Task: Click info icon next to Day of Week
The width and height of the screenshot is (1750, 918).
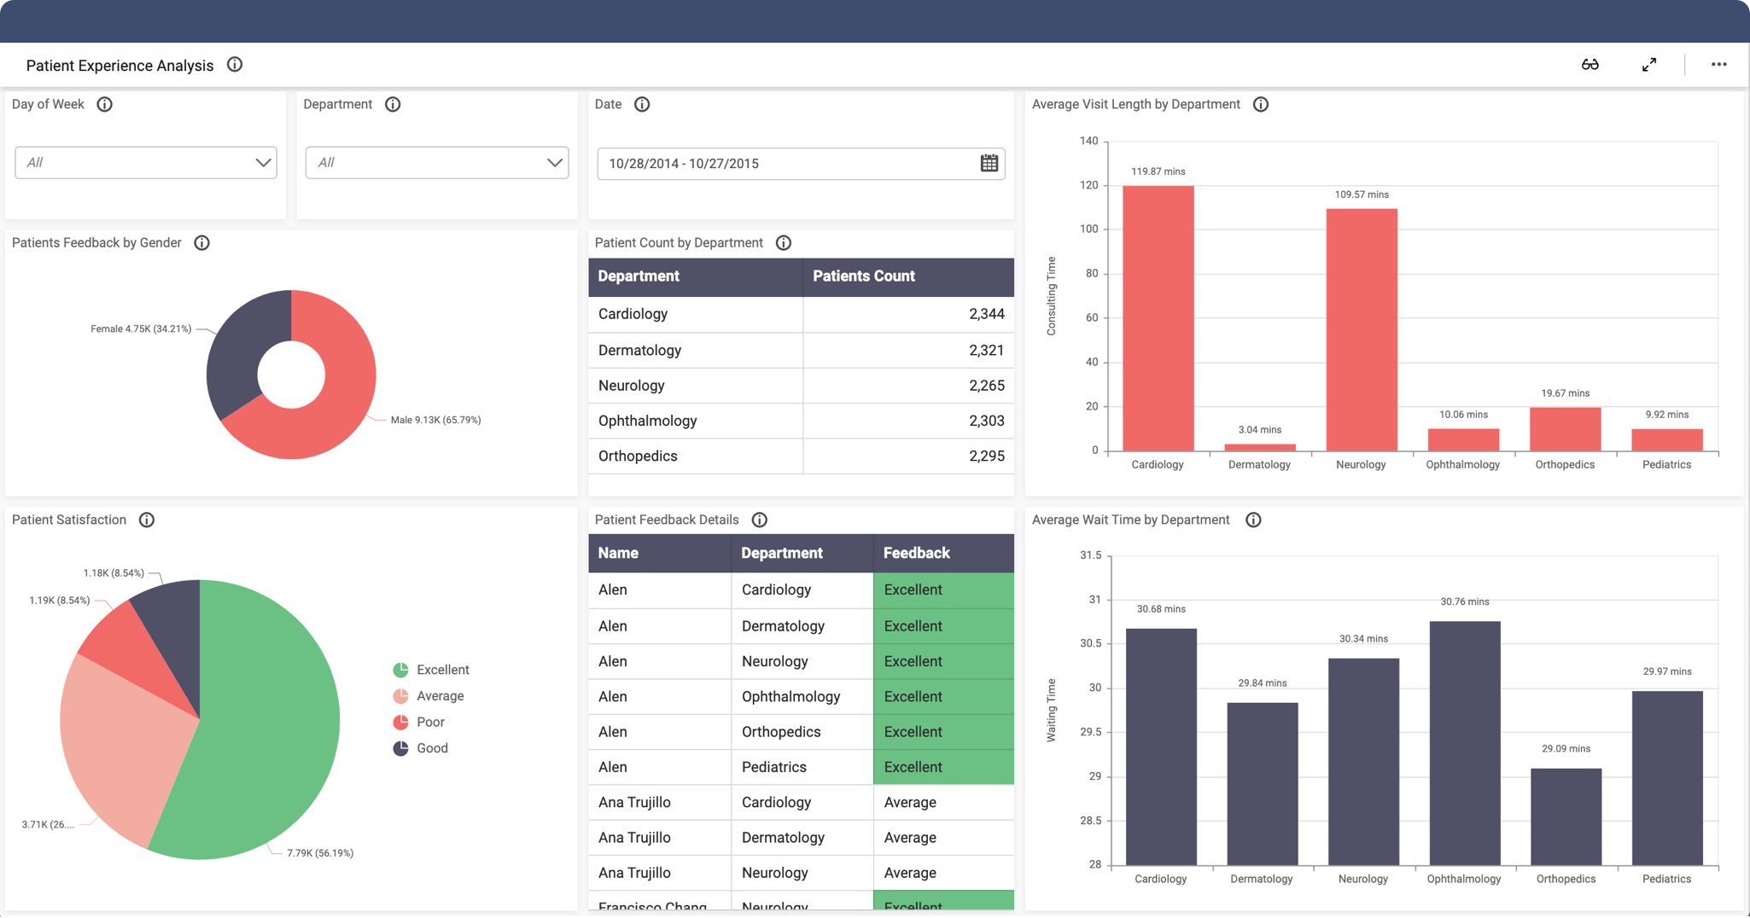Action: coord(104,104)
